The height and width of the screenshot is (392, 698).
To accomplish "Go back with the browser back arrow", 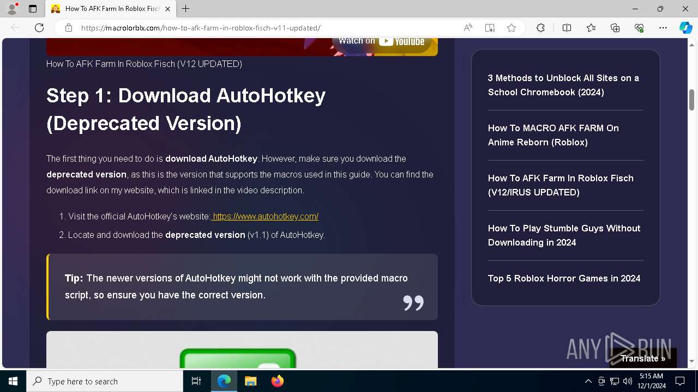I will pyautogui.click(x=15, y=28).
